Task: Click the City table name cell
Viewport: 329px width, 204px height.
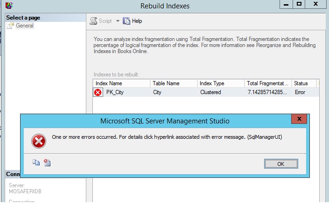Action: (157, 92)
